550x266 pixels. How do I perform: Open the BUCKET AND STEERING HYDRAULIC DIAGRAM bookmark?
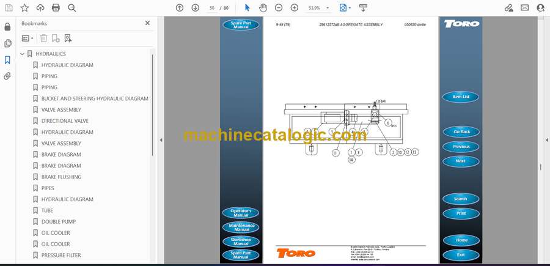click(95, 98)
